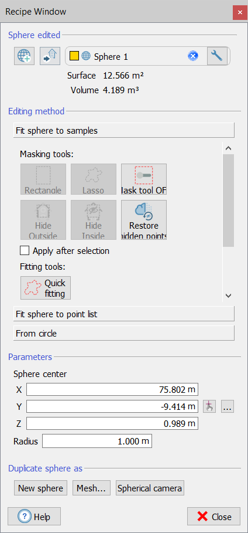Click the create new sphere globe icon

click(x=24, y=56)
